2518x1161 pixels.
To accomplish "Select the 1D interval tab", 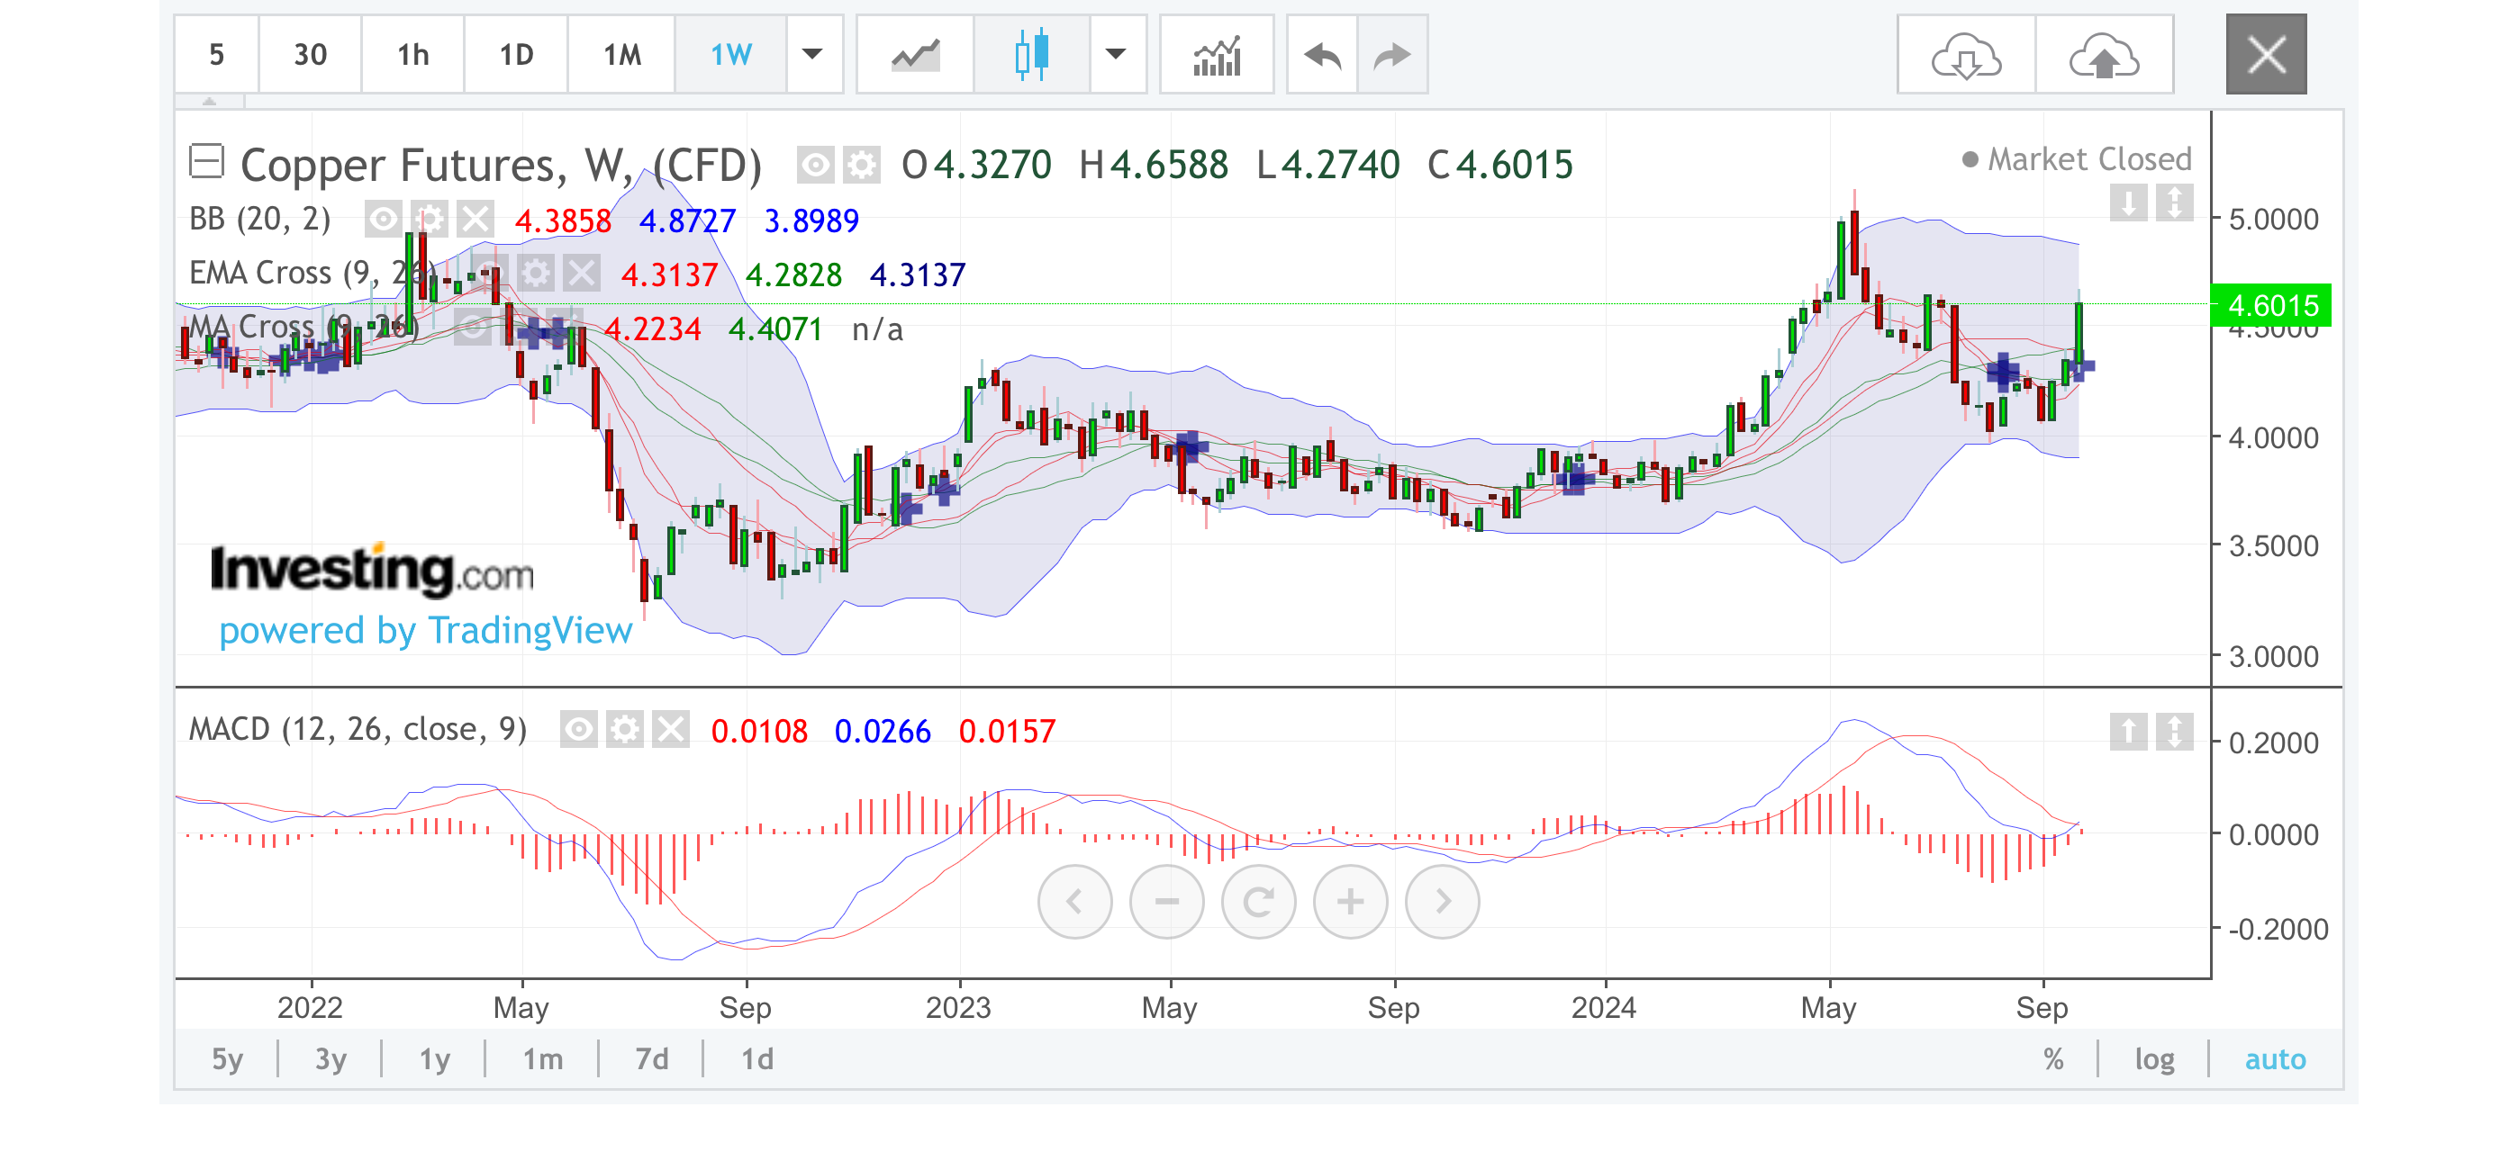I will [x=516, y=55].
